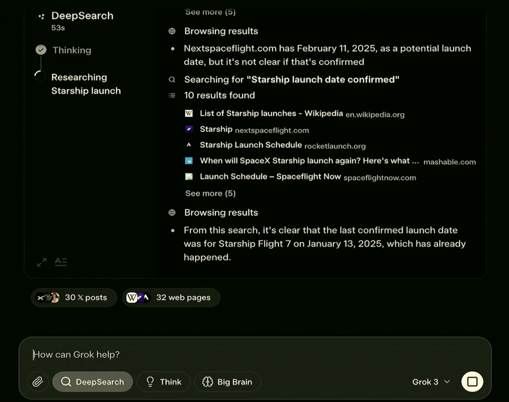Select the Thinking step in sidebar
This screenshot has width=509, height=402.
coord(72,50)
